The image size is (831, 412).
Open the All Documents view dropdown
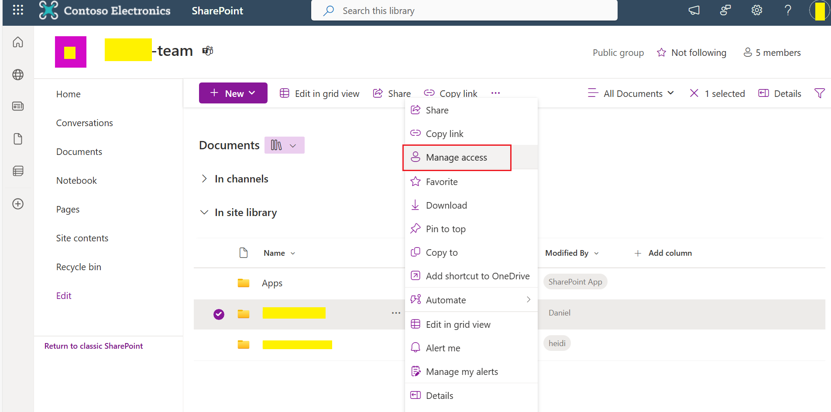631,93
